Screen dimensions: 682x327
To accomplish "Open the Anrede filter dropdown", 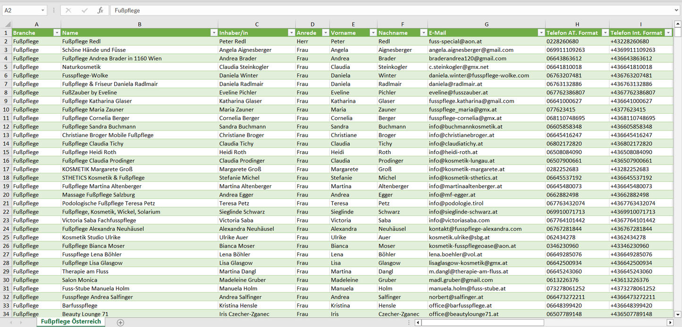I will click(325, 33).
